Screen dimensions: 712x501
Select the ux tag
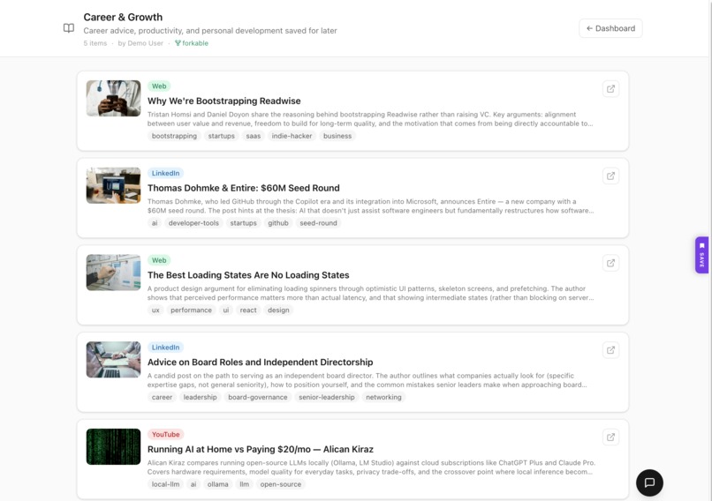pyautogui.click(x=155, y=310)
